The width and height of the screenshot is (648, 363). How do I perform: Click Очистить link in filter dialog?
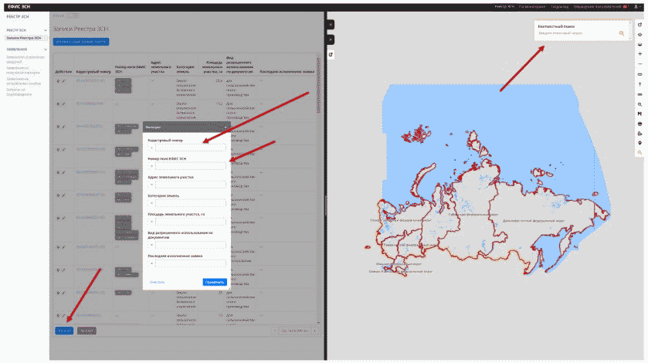click(157, 282)
